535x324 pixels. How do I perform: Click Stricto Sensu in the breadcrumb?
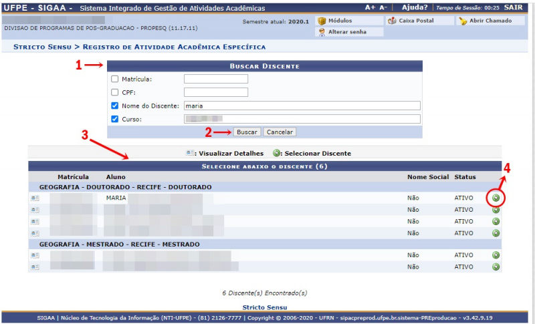point(42,47)
